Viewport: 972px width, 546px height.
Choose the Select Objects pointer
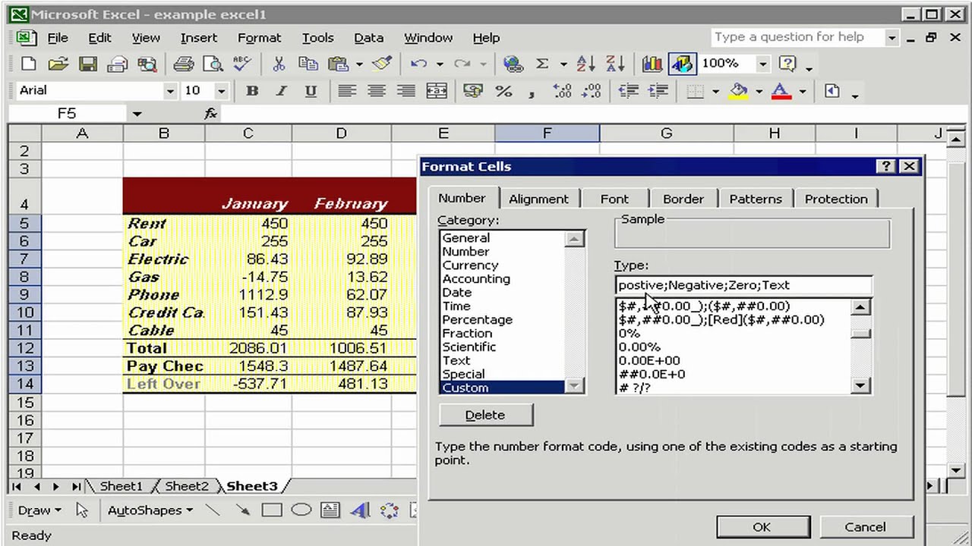coord(82,510)
